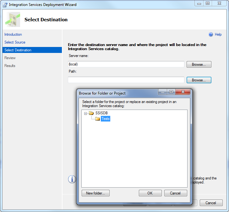This screenshot has width=229, height=212.
Task: Open the Help link
Action: (218, 35)
